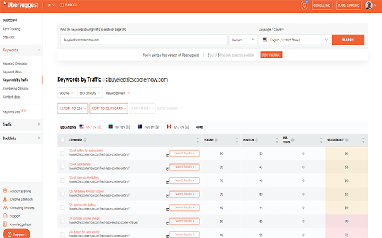Click the info icon beside POSITION header
This screenshot has height=238, width=382.
pyautogui.click(x=257, y=140)
